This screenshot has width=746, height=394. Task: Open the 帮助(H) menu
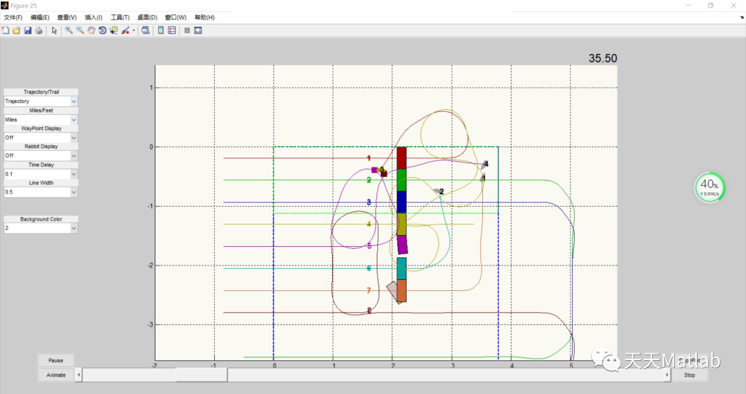coord(204,17)
